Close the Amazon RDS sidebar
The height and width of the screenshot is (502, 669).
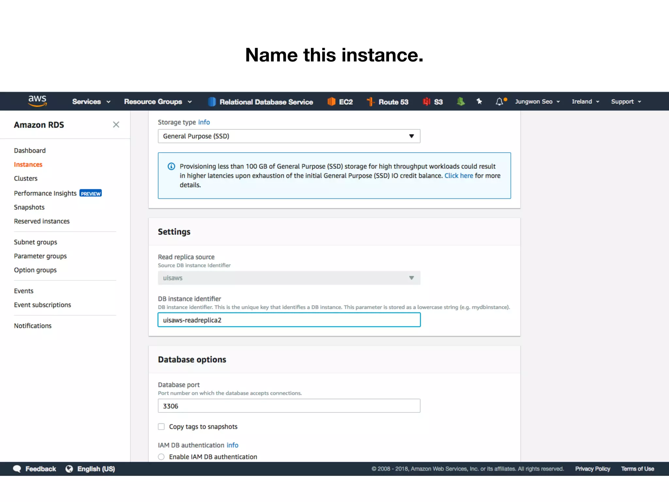[x=116, y=125]
